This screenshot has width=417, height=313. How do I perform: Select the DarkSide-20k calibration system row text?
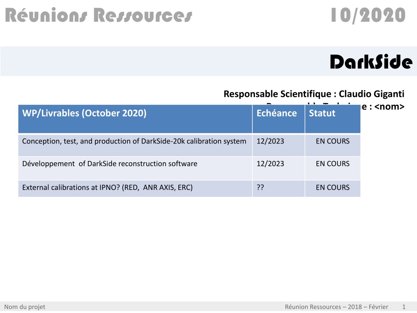134,141
